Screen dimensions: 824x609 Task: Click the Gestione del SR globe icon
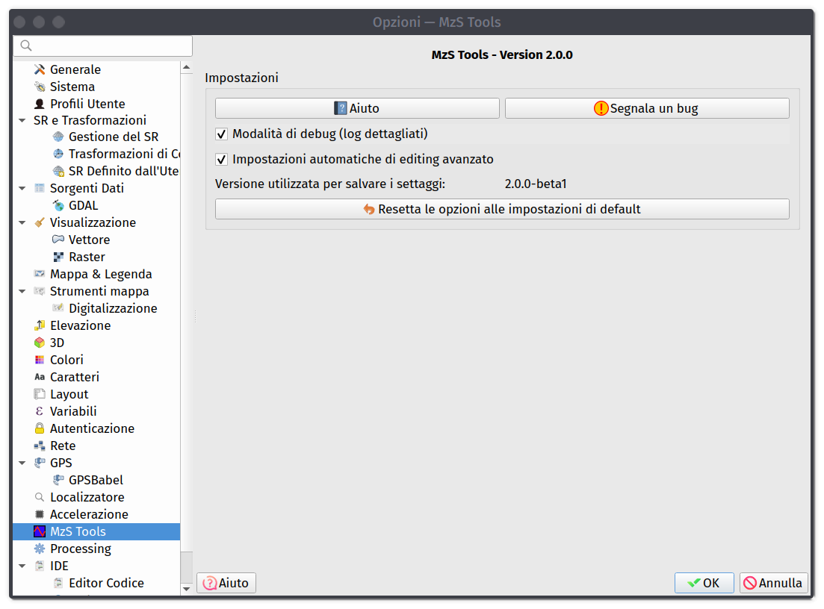point(58,137)
